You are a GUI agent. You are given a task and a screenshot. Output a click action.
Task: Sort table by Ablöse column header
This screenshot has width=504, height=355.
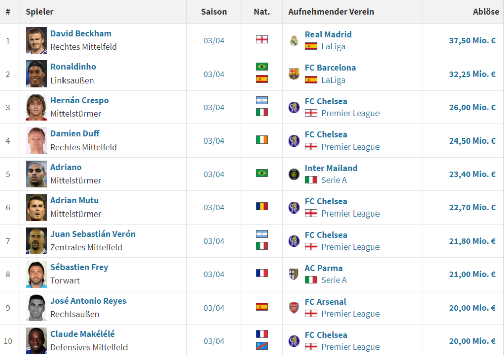(486, 12)
